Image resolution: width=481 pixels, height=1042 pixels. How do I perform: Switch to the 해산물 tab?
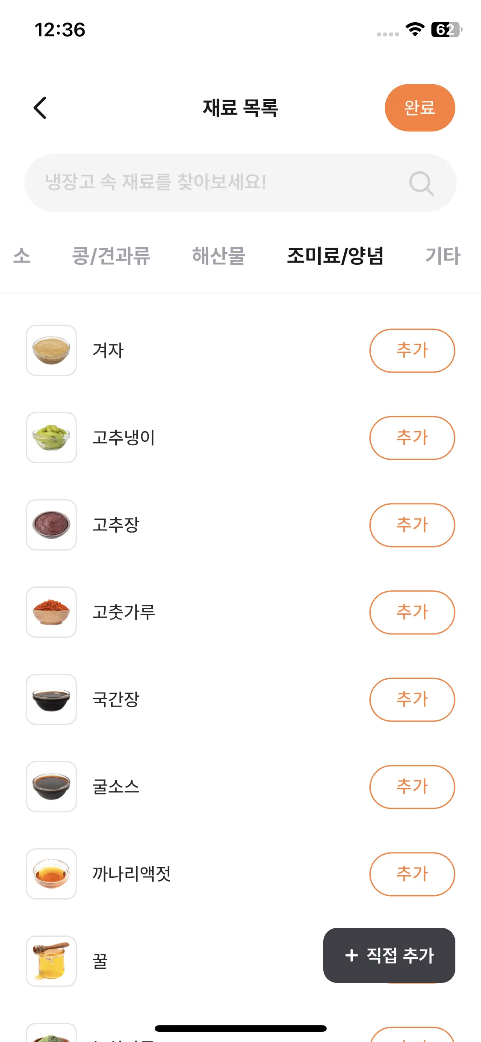(218, 256)
